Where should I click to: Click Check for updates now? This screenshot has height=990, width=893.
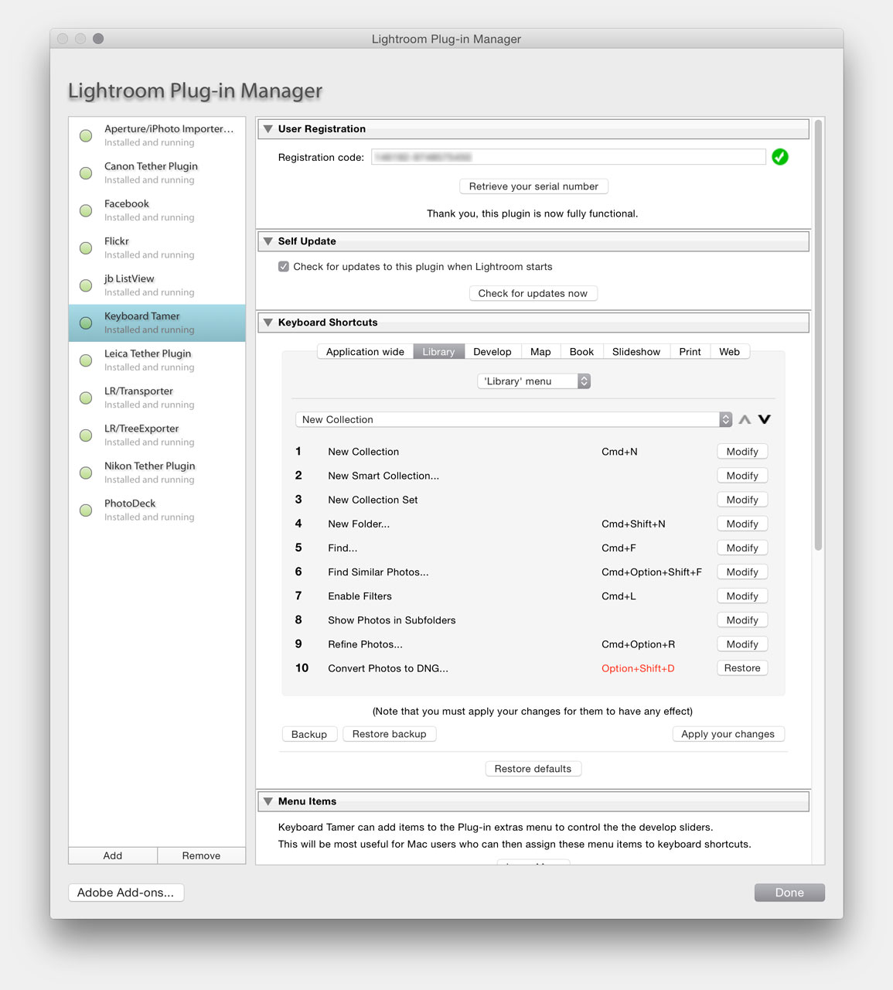pyautogui.click(x=533, y=293)
